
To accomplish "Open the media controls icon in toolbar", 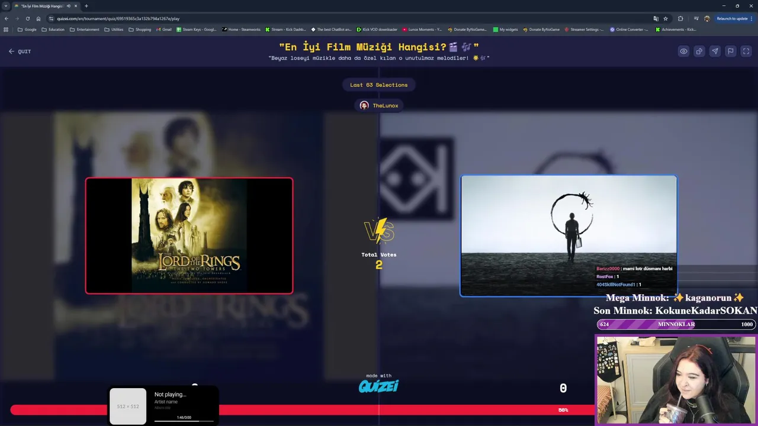I will 696,18.
